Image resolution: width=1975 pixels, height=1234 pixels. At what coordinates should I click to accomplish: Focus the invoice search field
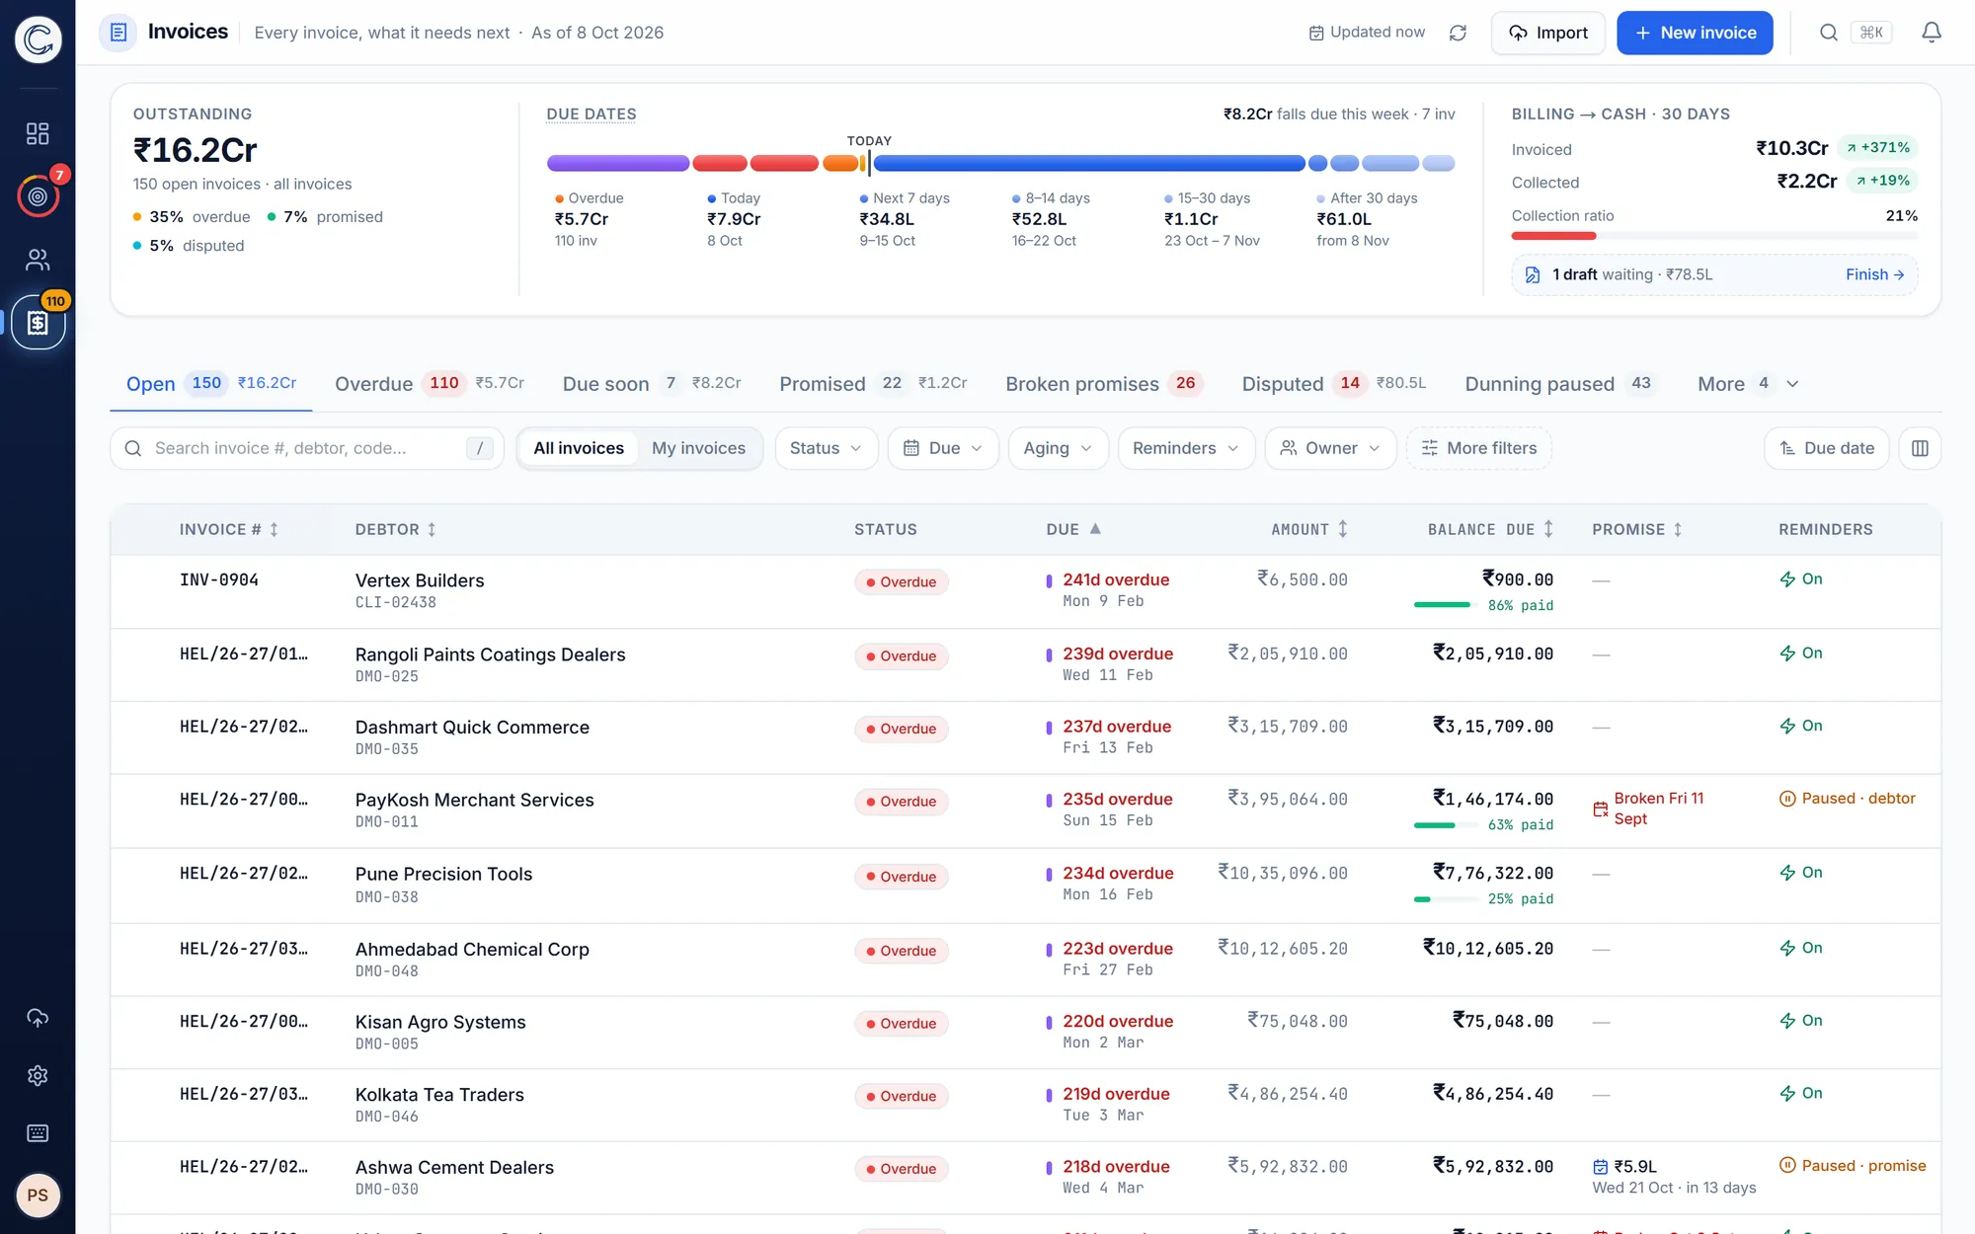(x=307, y=448)
